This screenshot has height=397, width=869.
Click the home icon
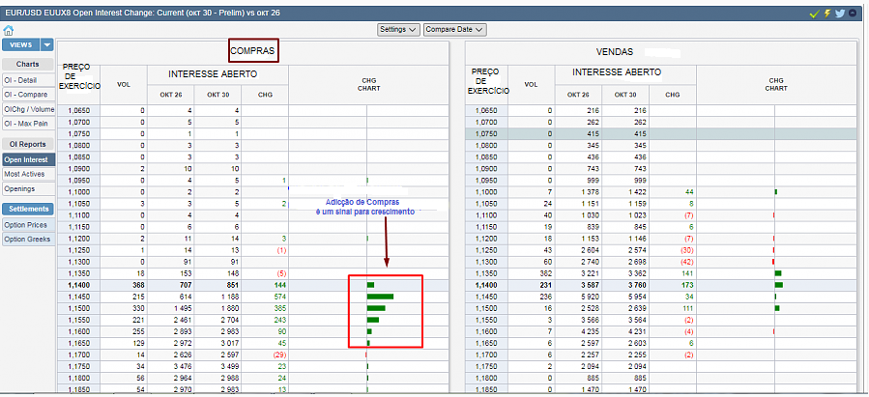click(9, 30)
